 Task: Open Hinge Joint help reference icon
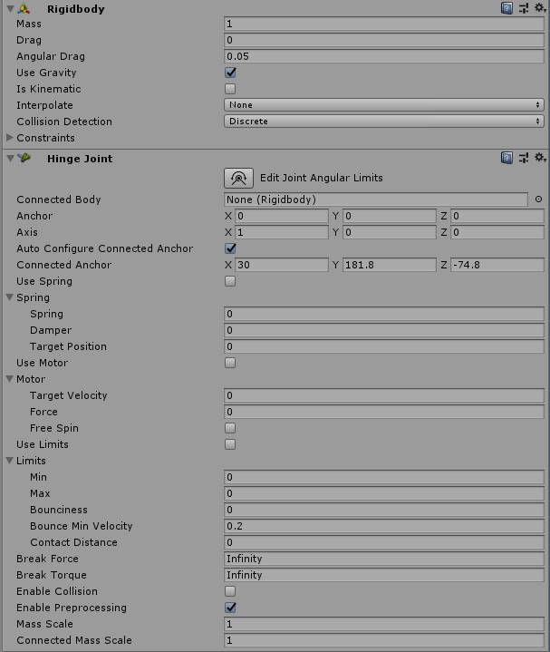(x=507, y=158)
